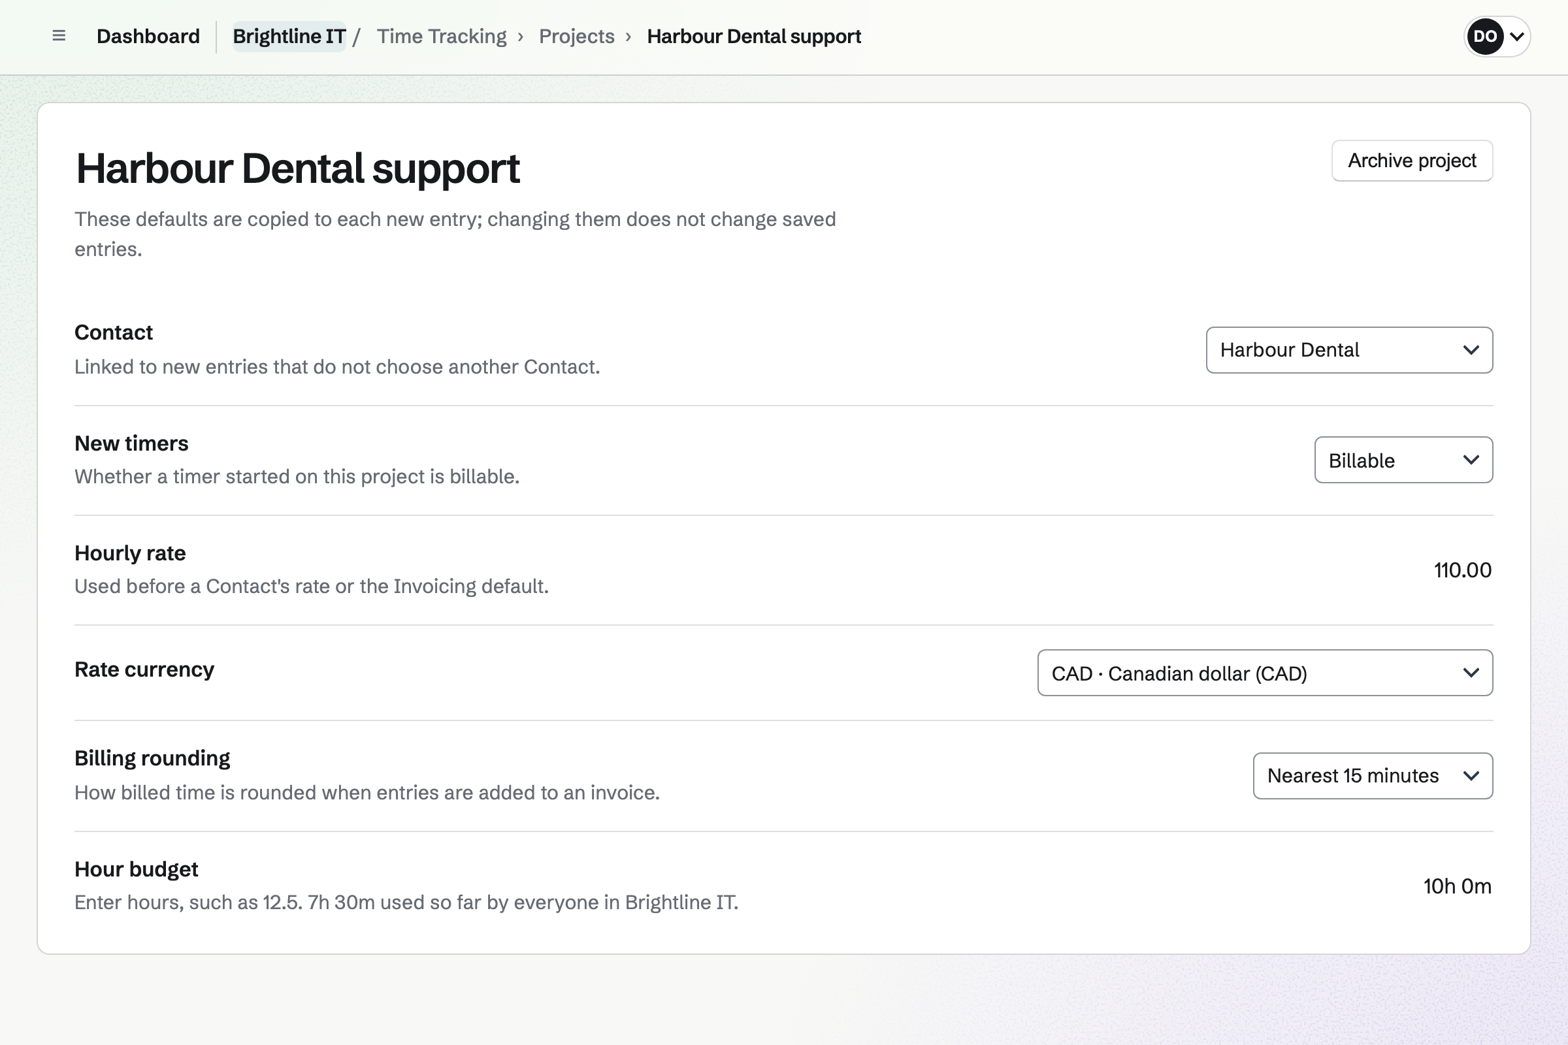
Task: Navigate to Projects breadcrumb
Action: 577,36
